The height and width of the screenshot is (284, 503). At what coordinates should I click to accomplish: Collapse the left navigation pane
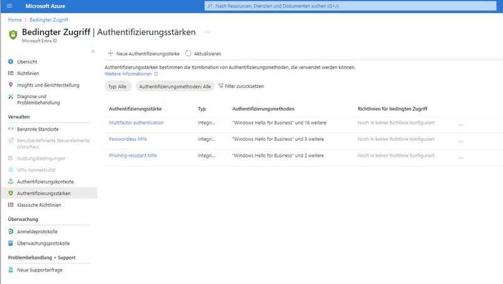coord(93,52)
